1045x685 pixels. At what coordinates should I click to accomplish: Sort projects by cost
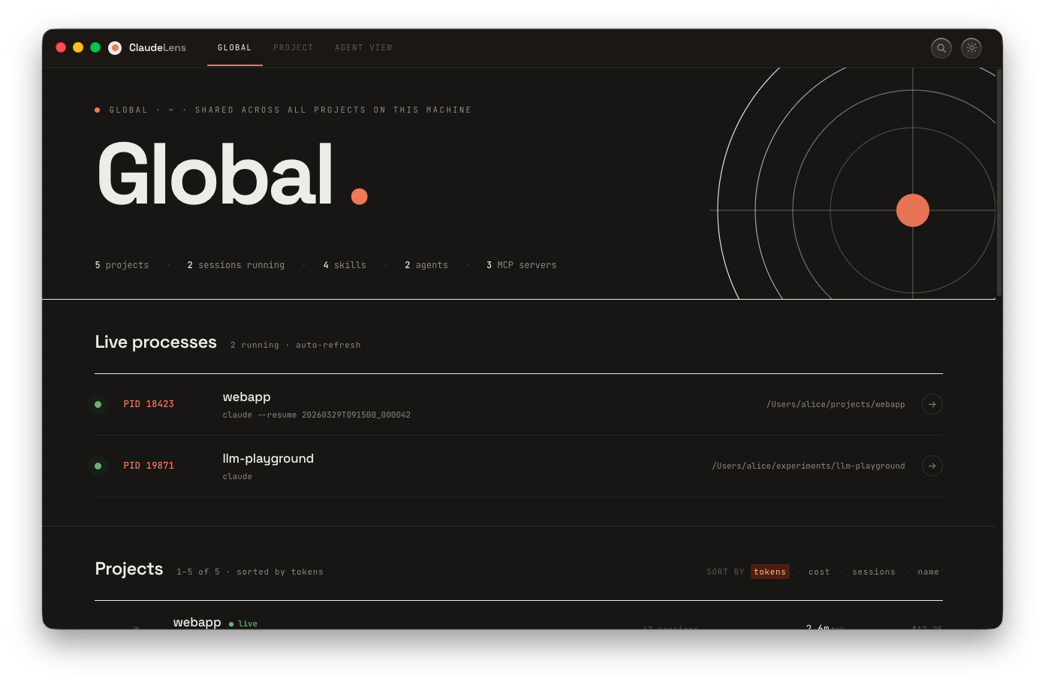819,572
